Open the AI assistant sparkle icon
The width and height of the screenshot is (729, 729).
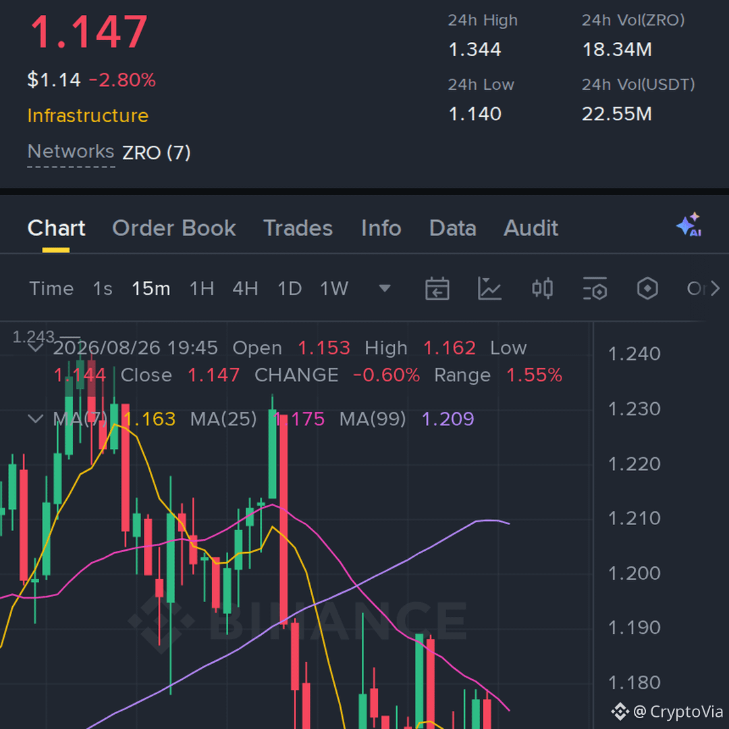pyautogui.click(x=689, y=225)
